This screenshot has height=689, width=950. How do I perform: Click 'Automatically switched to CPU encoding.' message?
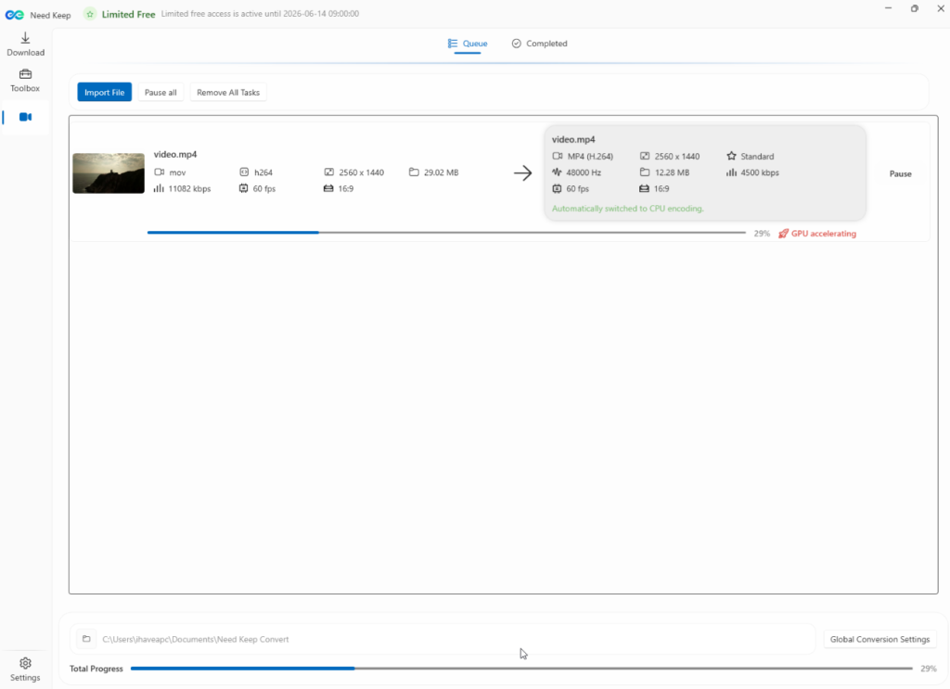click(628, 209)
